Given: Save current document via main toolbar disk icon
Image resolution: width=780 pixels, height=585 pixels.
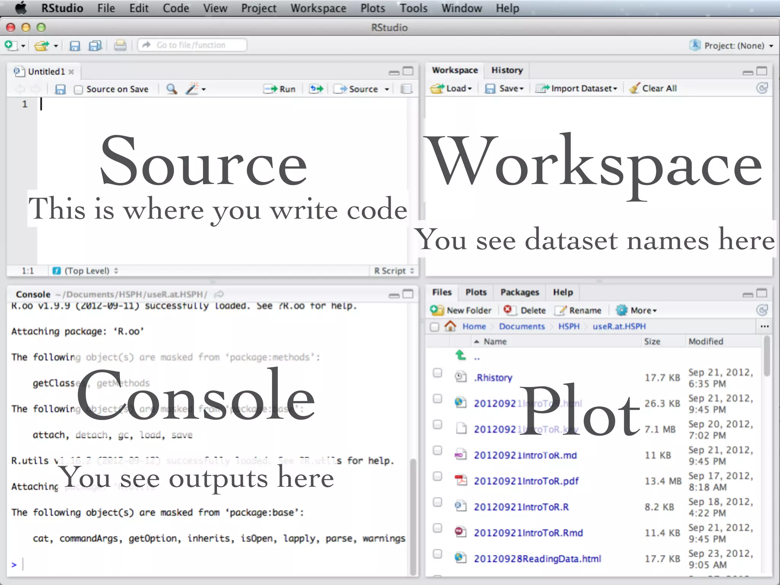Looking at the screenshot, I should (75, 46).
